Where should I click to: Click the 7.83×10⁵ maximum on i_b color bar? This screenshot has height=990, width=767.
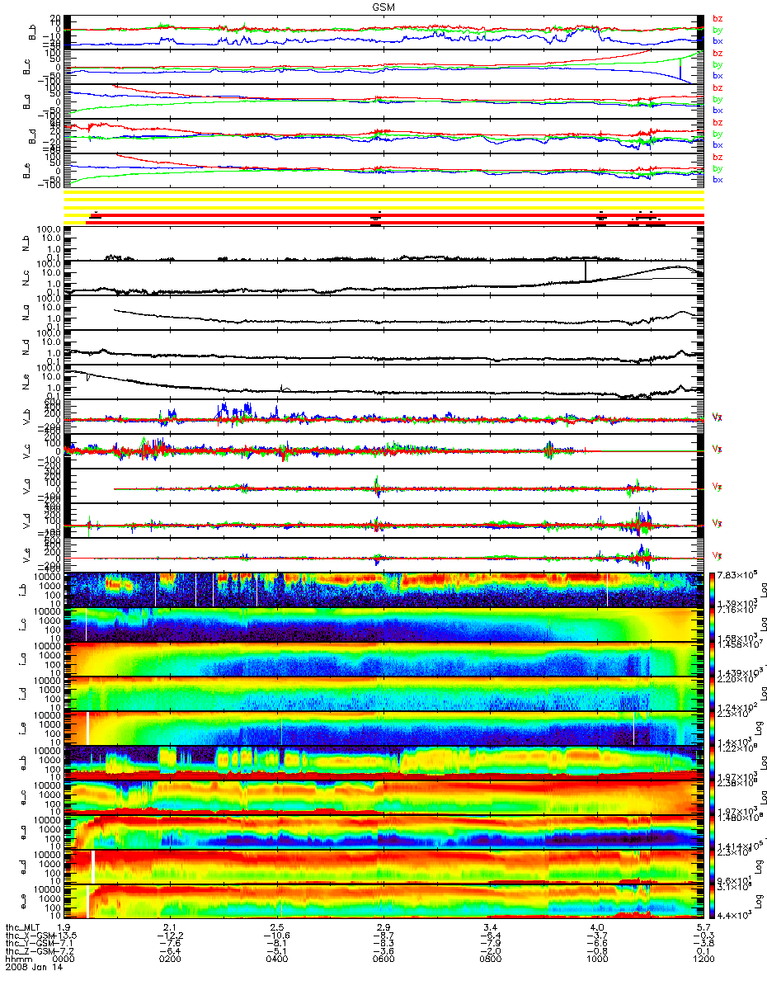738,574
